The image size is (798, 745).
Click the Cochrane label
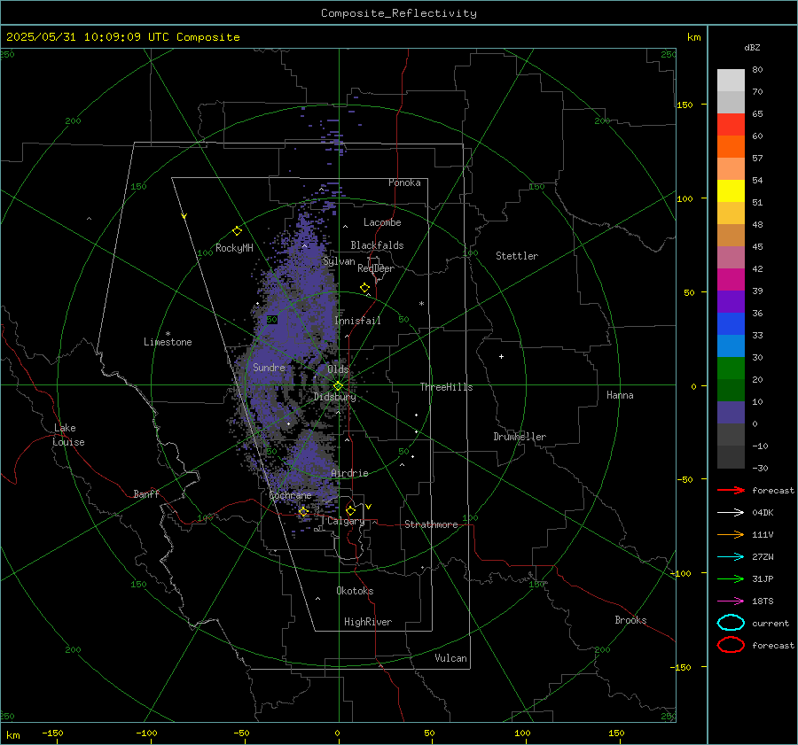(x=290, y=495)
